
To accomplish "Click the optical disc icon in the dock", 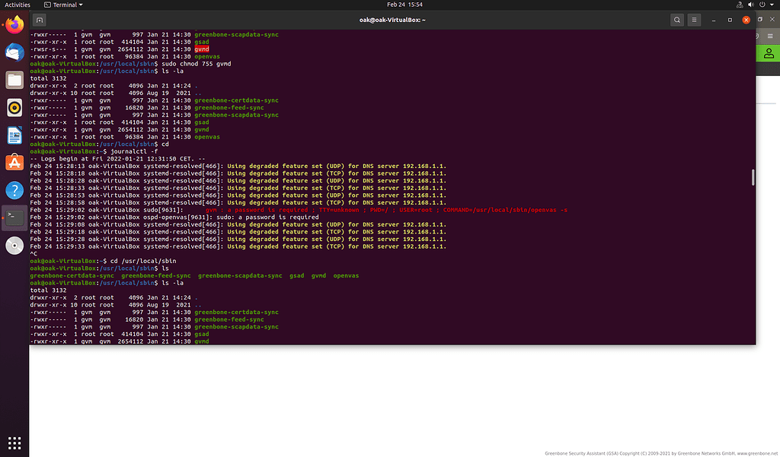I will click(x=14, y=245).
